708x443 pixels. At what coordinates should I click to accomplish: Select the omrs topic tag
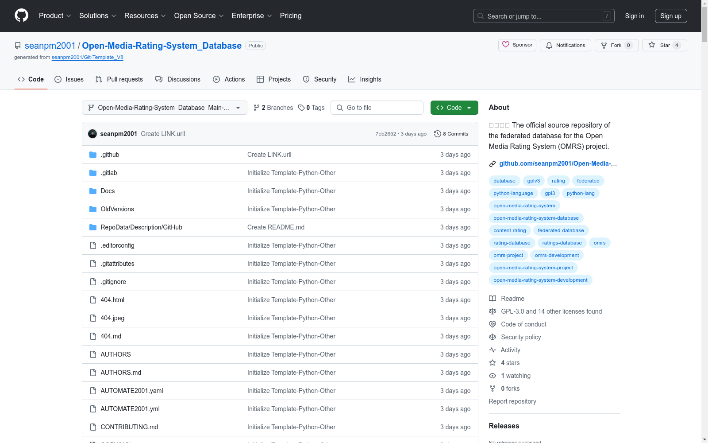[x=600, y=243]
